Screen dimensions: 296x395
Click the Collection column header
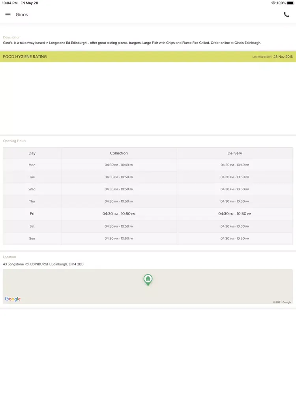(119, 153)
